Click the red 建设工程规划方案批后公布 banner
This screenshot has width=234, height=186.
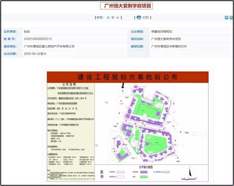click(x=128, y=77)
